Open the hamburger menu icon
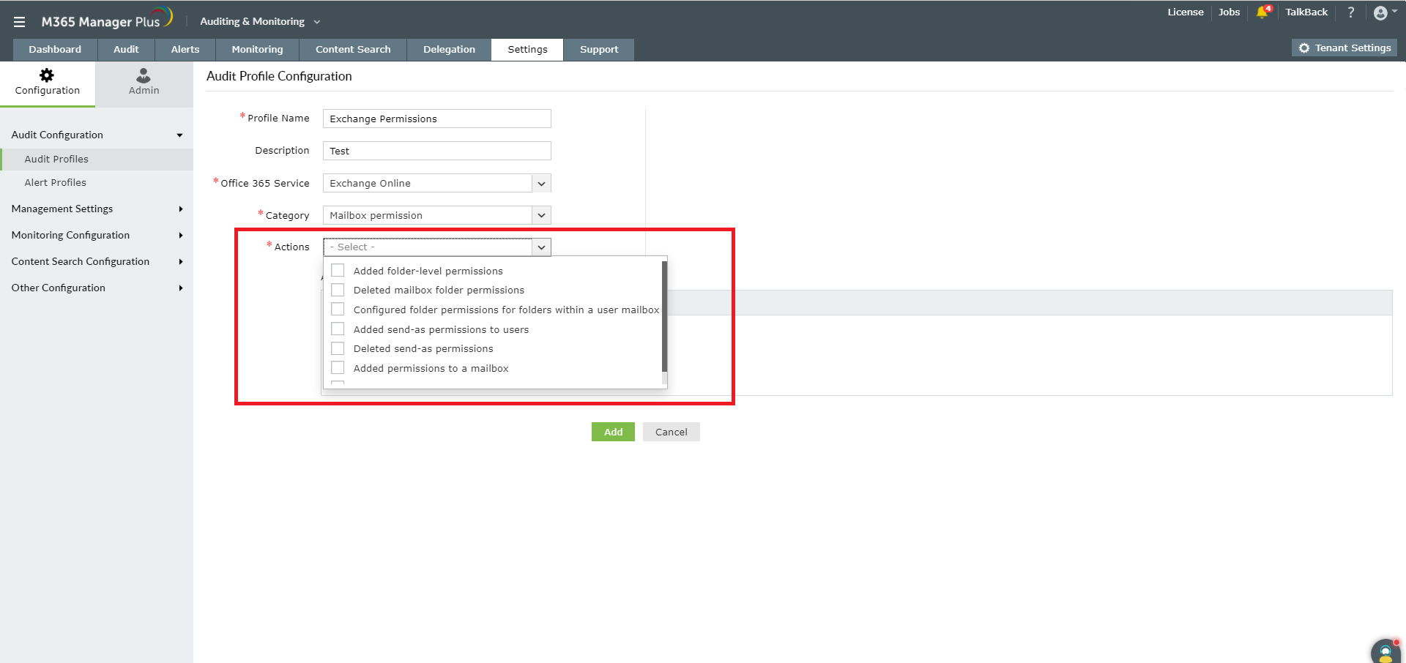Screen dimensions: 1406x663 pos(19,22)
